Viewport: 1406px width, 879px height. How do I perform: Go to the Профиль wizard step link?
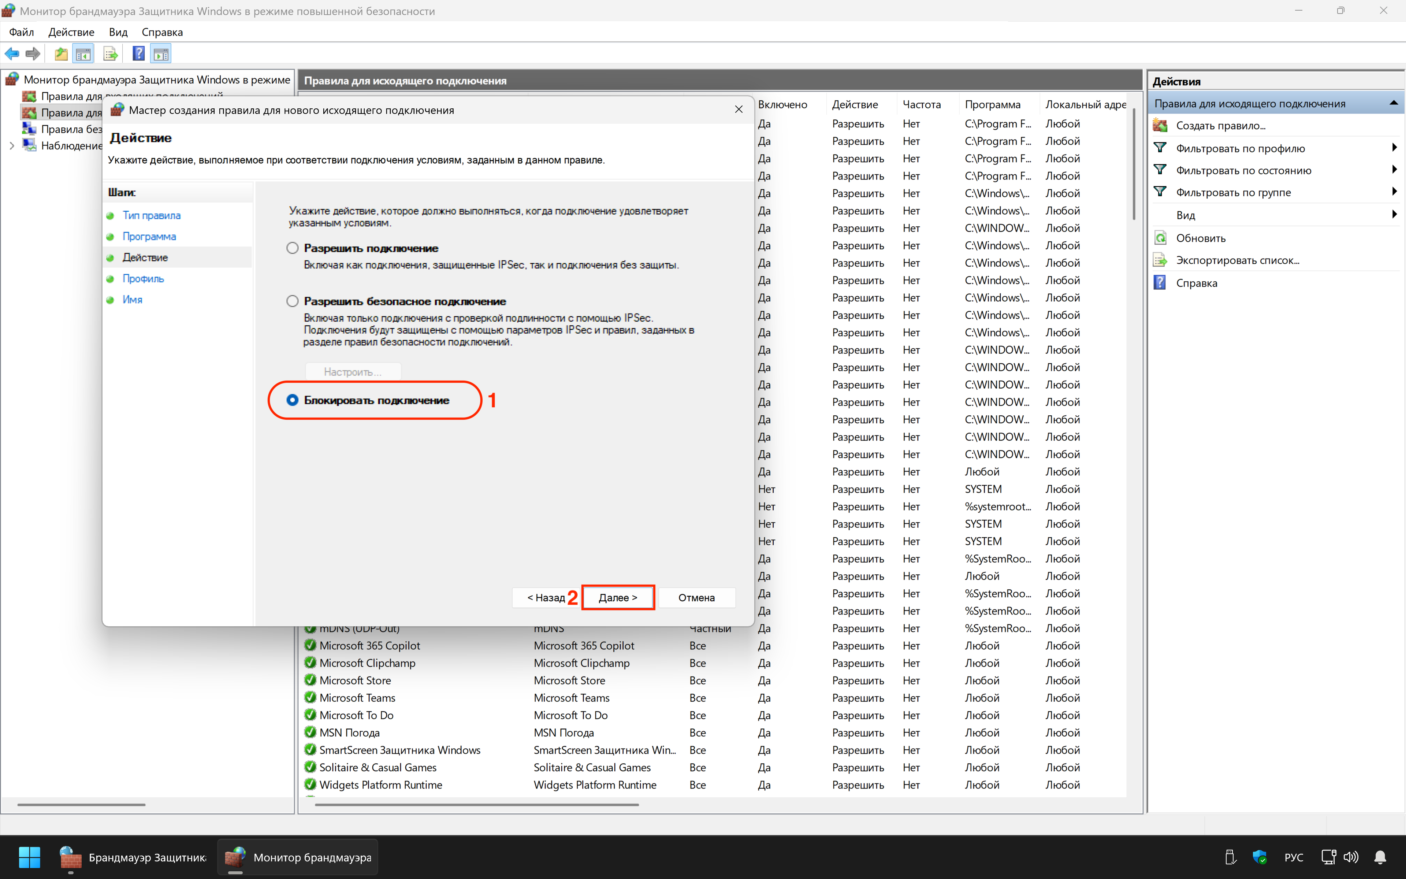[x=143, y=278]
